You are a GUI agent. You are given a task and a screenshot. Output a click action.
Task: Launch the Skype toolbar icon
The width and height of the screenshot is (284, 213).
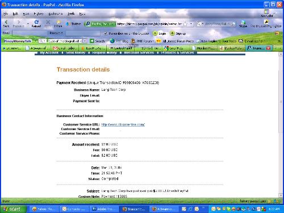point(243,24)
